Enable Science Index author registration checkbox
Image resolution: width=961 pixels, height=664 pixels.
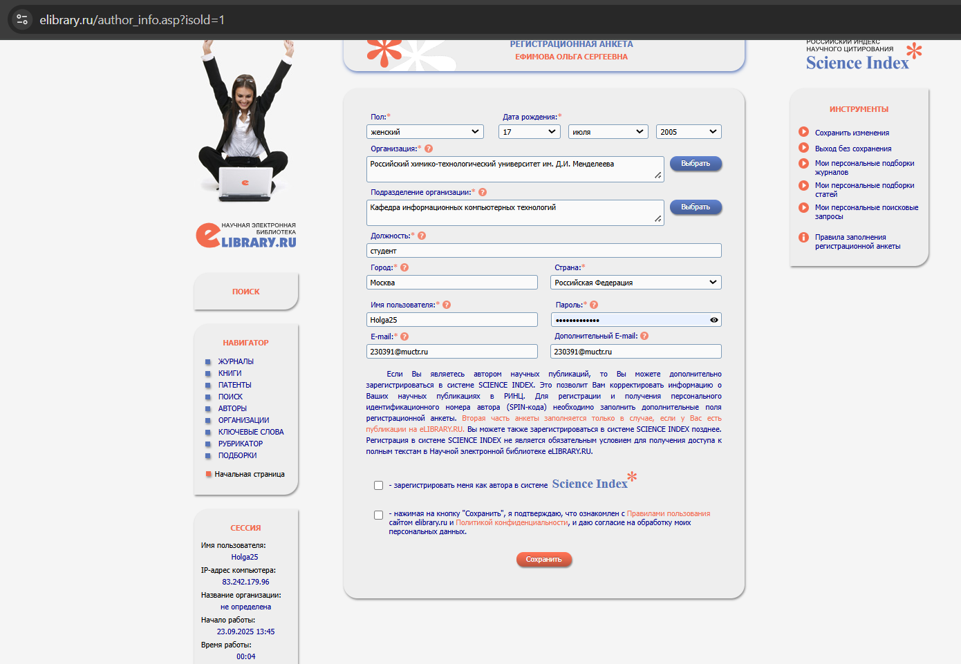(378, 485)
